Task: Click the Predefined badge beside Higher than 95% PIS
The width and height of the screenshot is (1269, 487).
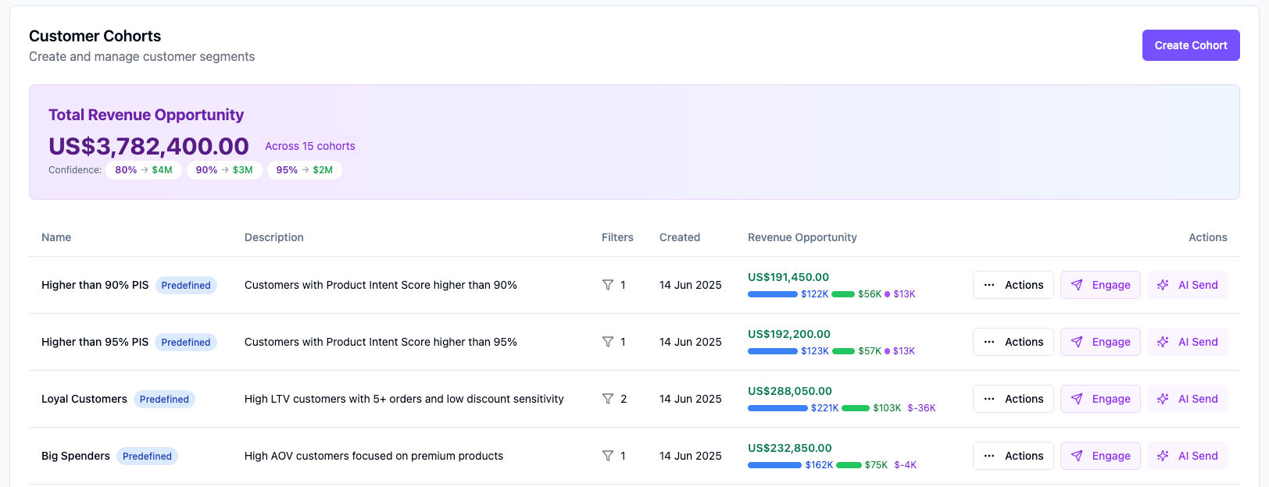Action: [x=186, y=343]
